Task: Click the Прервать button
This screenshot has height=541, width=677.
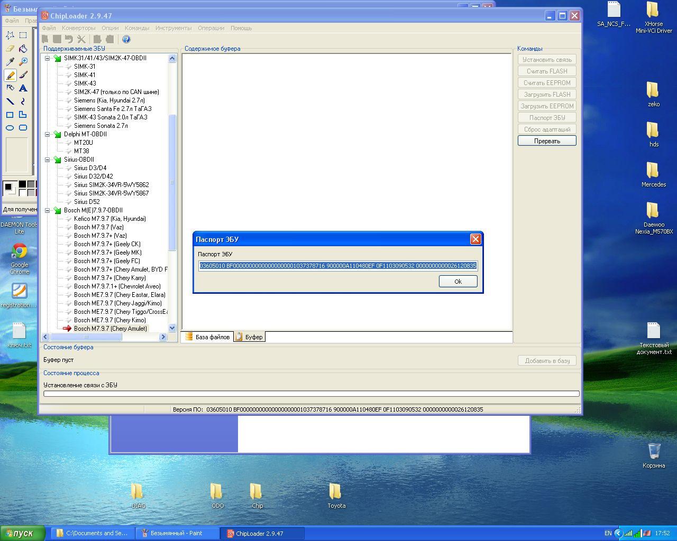Action: pyautogui.click(x=547, y=141)
